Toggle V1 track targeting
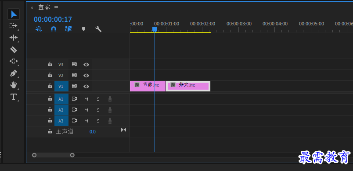 (61, 86)
